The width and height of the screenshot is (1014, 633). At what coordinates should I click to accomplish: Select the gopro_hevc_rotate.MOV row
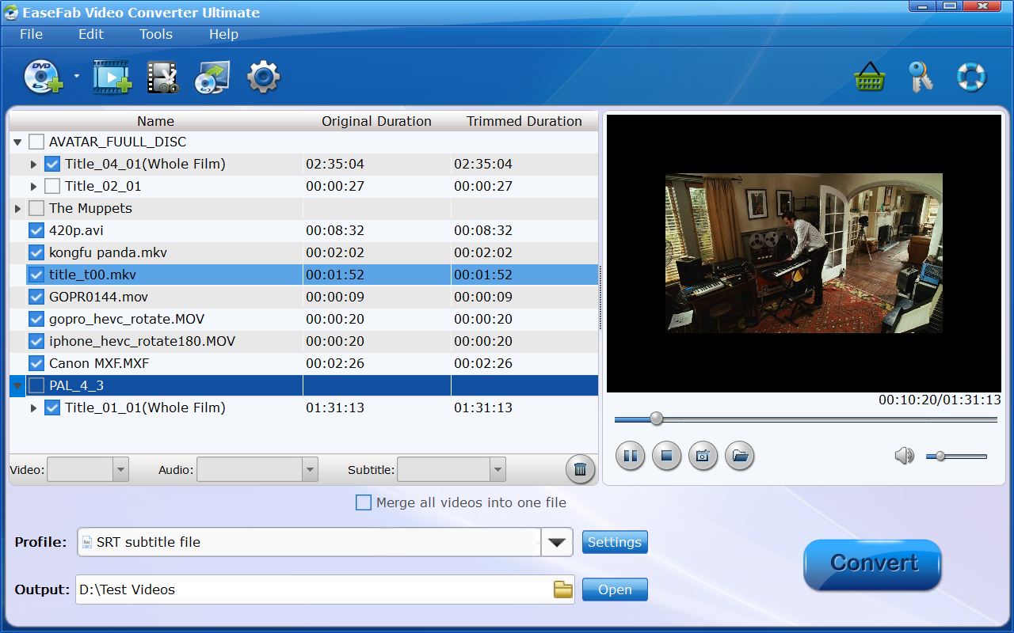(304, 319)
